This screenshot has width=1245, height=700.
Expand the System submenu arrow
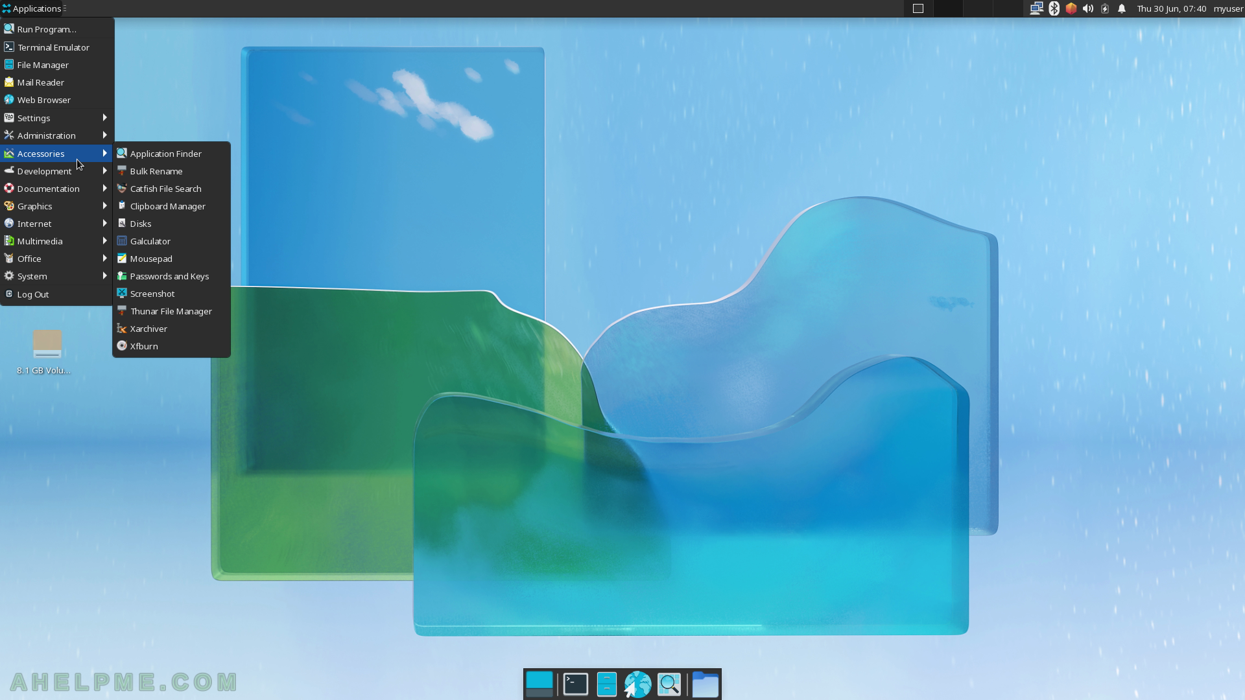(x=104, y=276)
